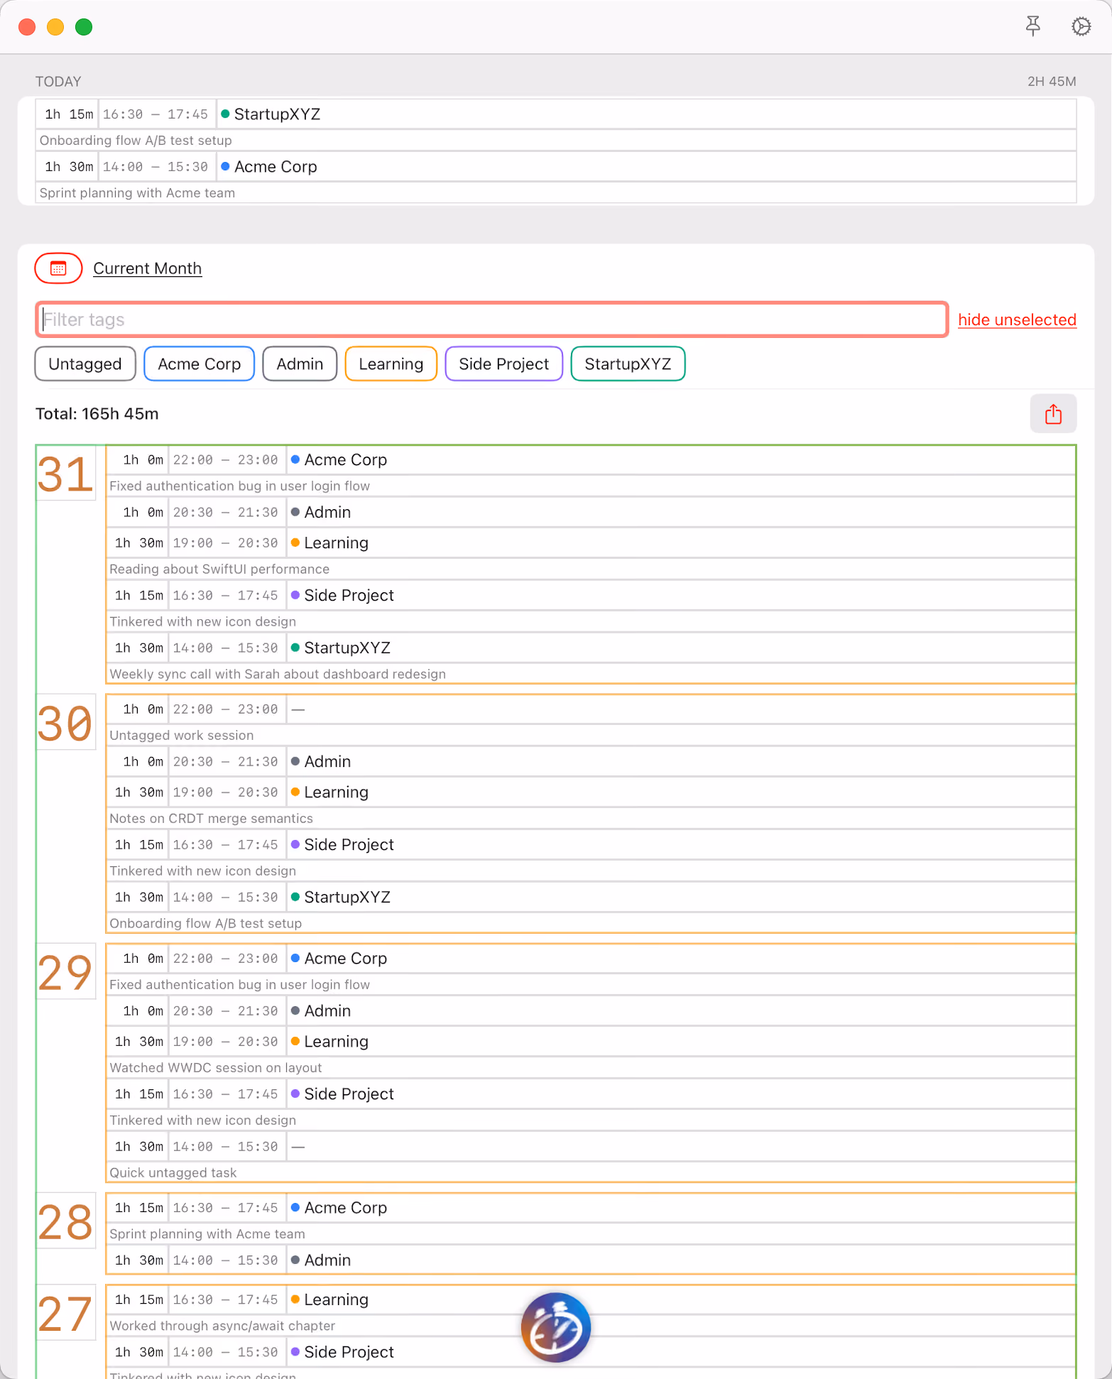Click the 16:30 – 17:45 time in Today
The height and width of the screenshot is (1379, 1112).
tap(156, 114)
